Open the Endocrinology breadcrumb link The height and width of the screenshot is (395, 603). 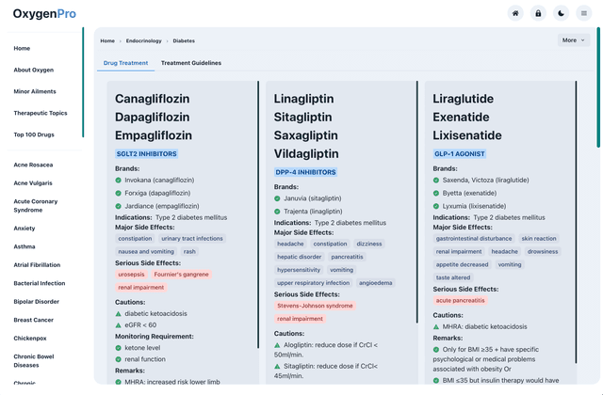point(144,40)
